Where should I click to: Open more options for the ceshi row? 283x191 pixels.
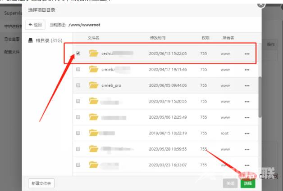pyautogui.click(x=247, y=54)
